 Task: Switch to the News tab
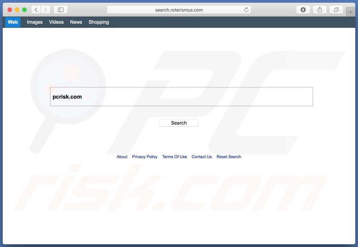76,22
